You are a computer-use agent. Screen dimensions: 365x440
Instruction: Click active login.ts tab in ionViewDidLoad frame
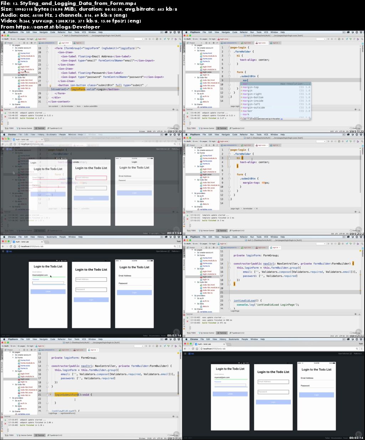point(274,247)
